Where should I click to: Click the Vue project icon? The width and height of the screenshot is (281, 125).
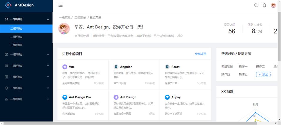pos(65,67)
